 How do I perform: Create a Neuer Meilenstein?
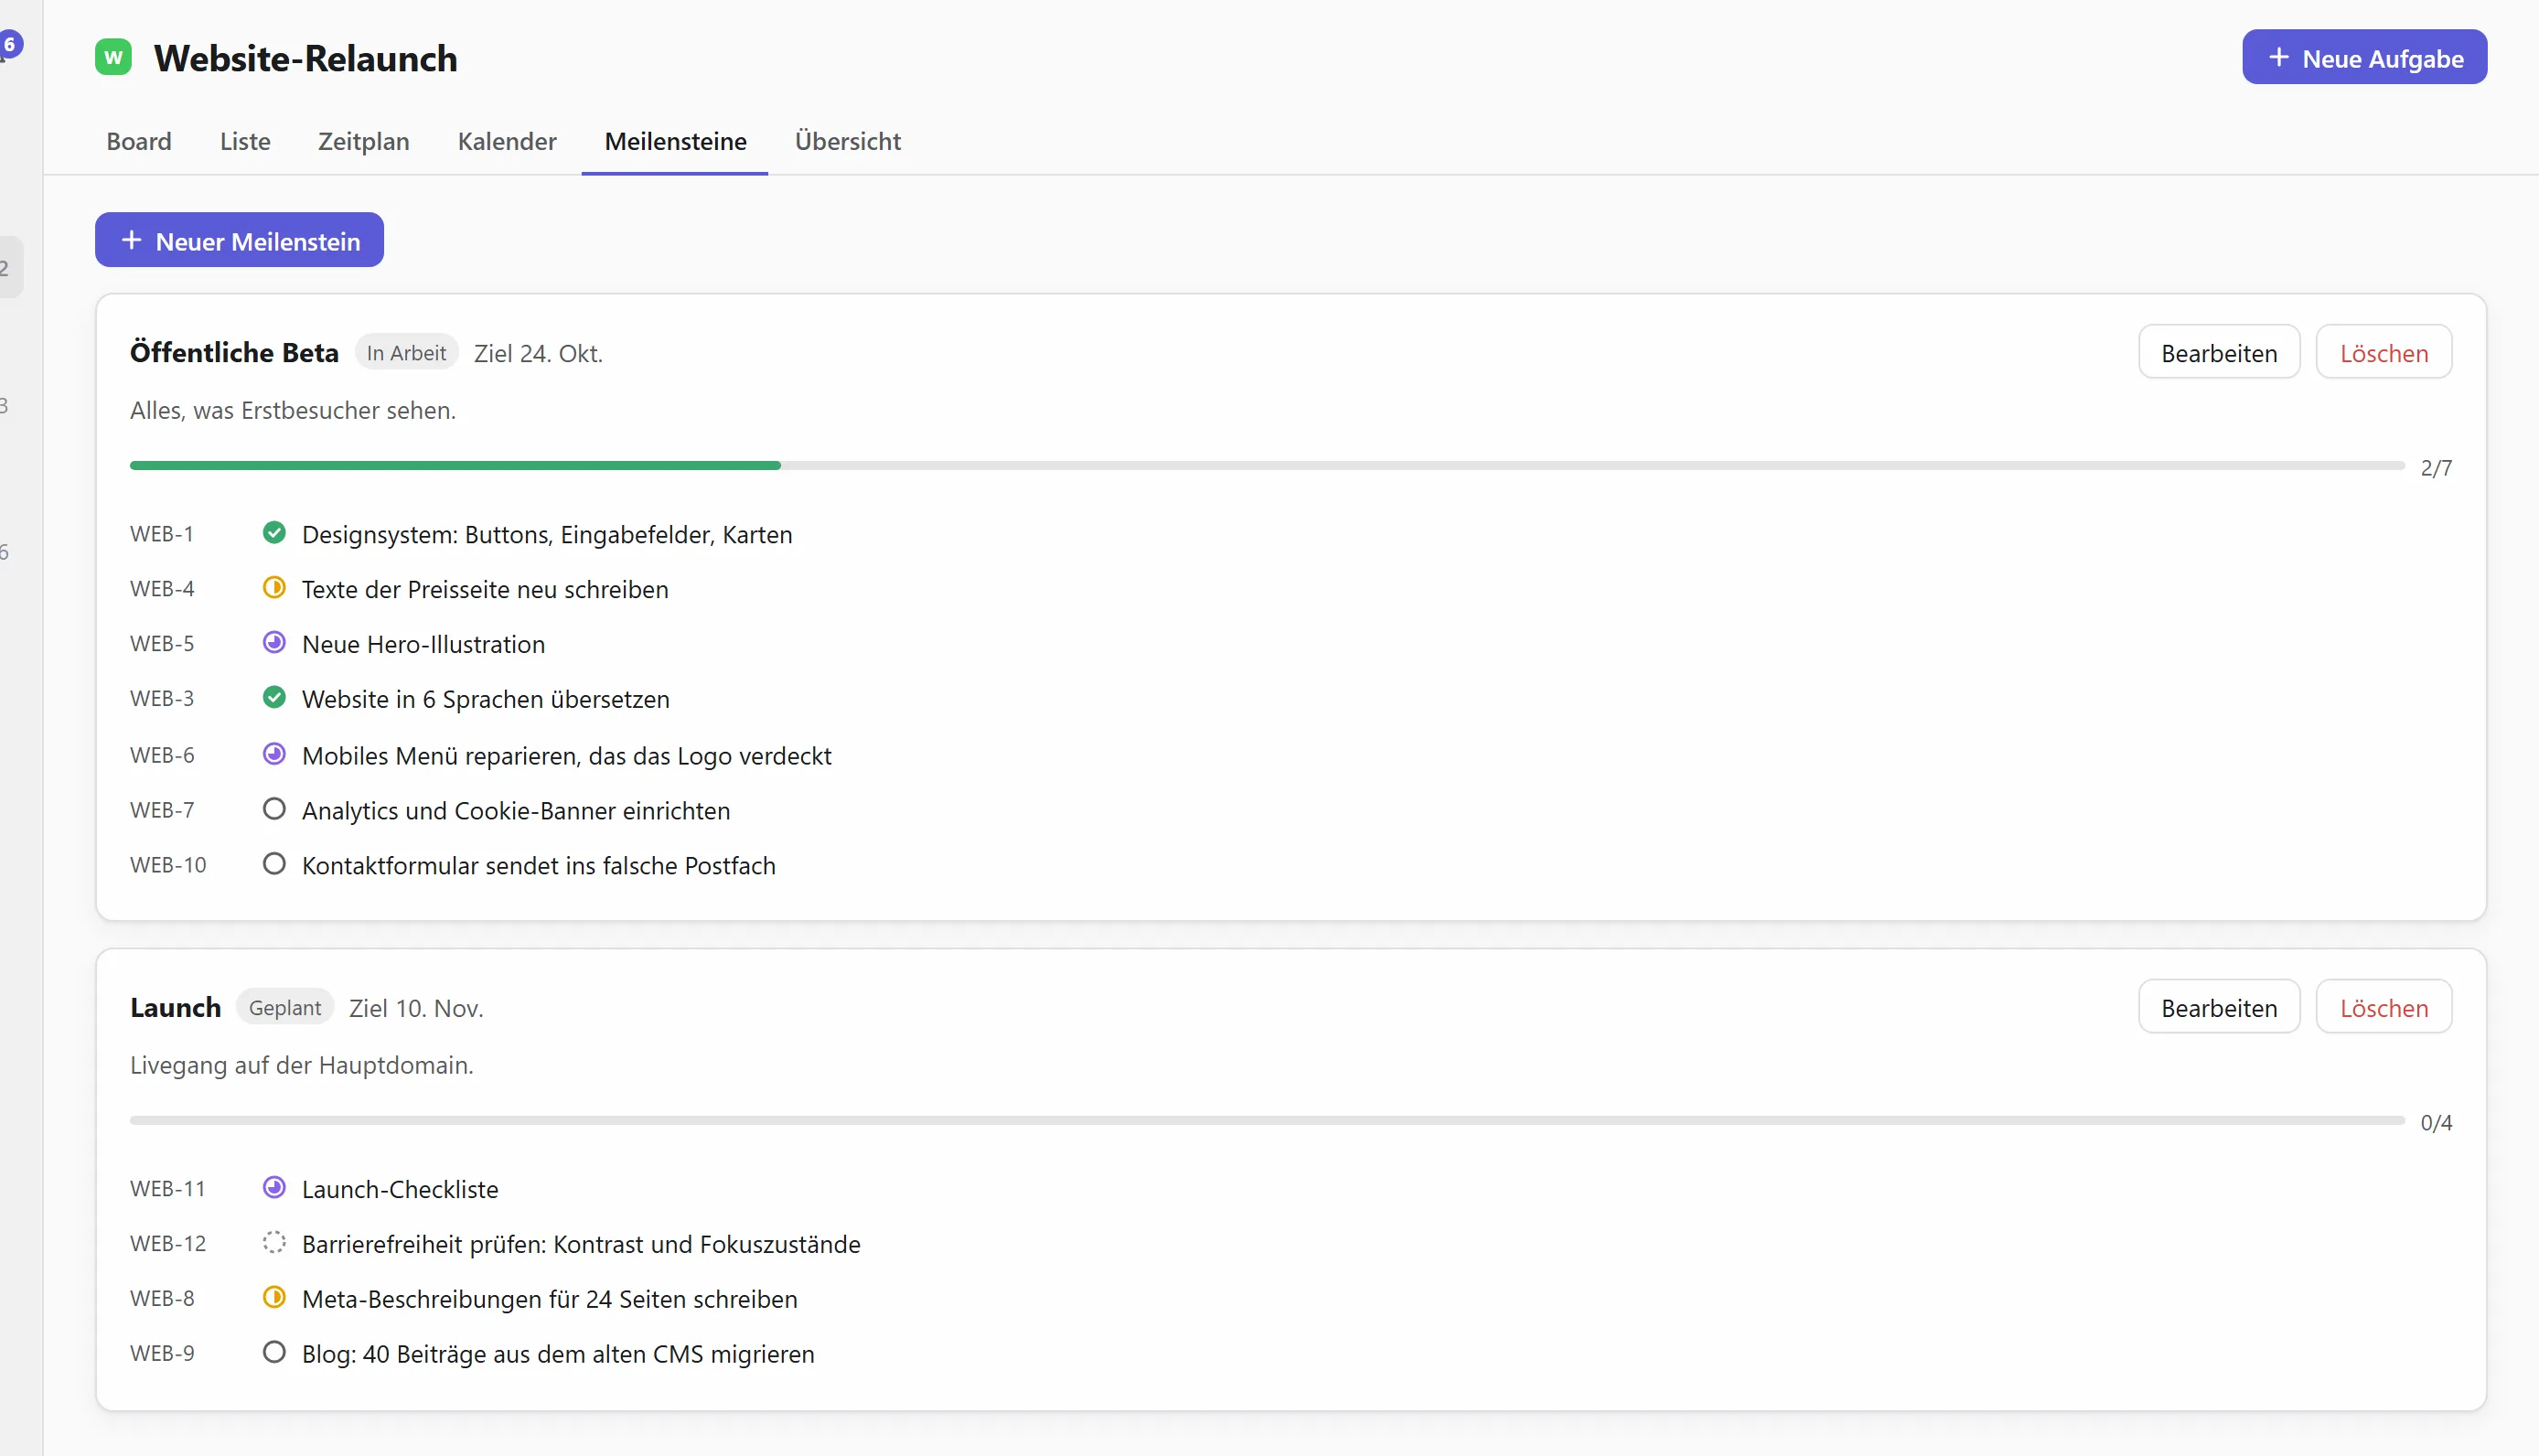point(239,241)
